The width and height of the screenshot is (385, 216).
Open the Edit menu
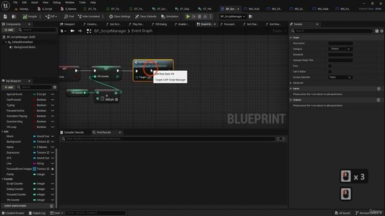[24, 2]
